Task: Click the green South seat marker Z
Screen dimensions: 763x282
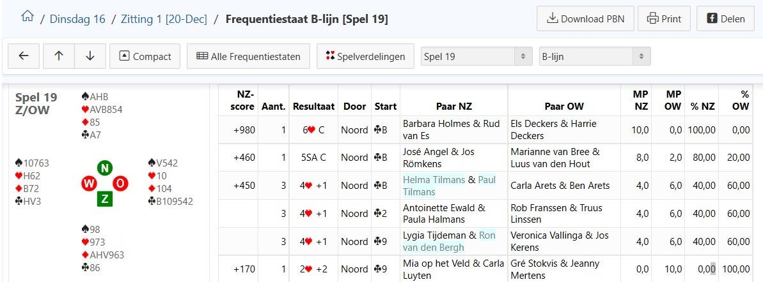Action: (x=105, y=198)
